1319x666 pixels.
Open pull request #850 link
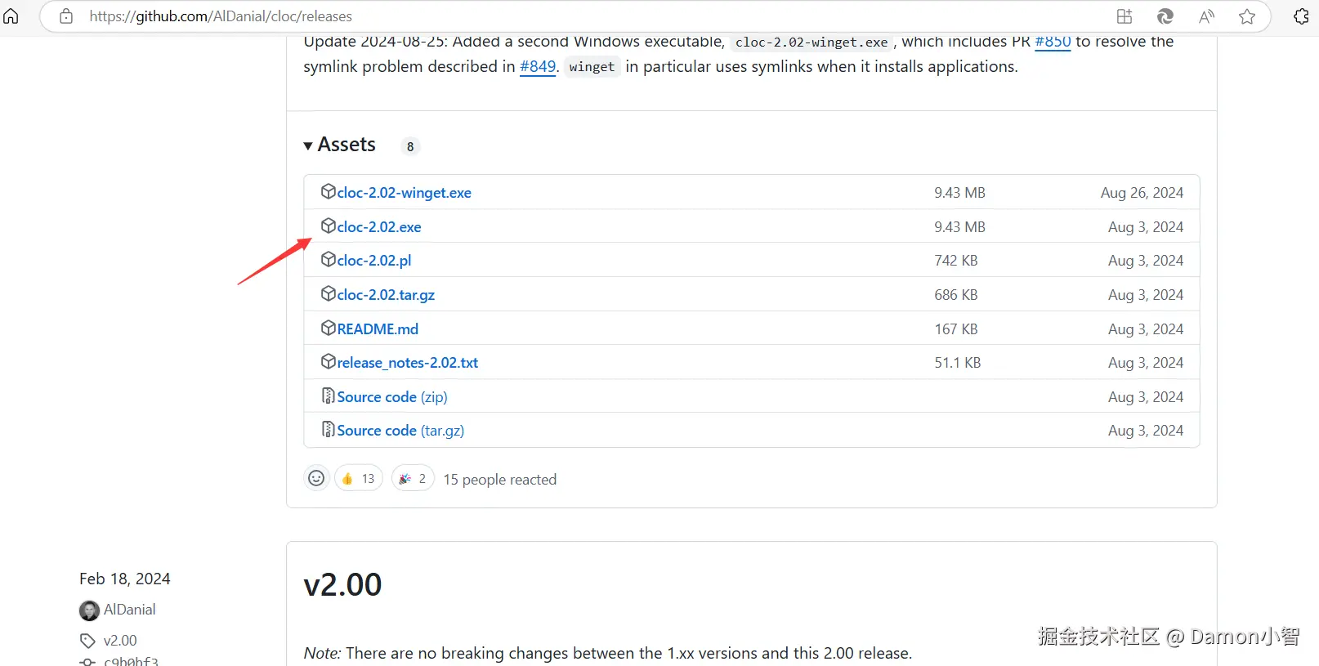click(1053, 42)
